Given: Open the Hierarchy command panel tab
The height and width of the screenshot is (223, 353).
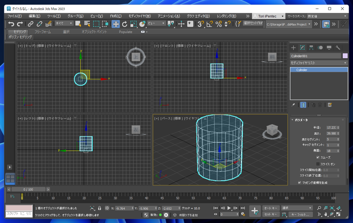Looking at the screenshot, I should pos(311,48).
